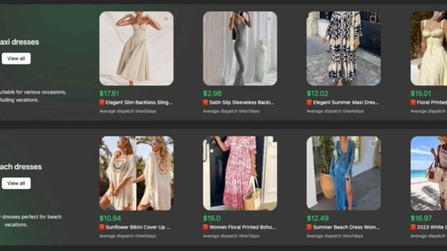
Task: Check the box on the blue beach dress
Action: pos(373,144)
